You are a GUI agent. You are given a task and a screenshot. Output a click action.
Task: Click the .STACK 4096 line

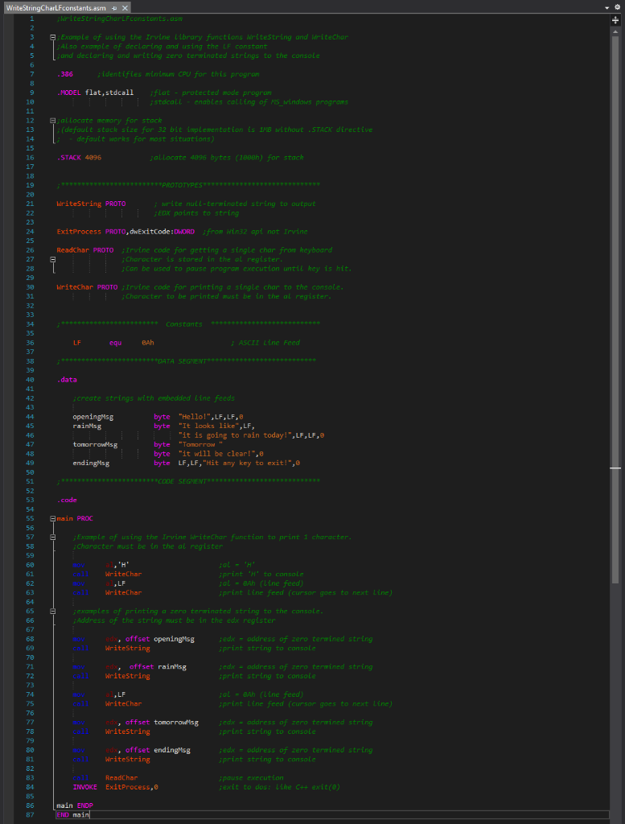click(x=79, y=158)
